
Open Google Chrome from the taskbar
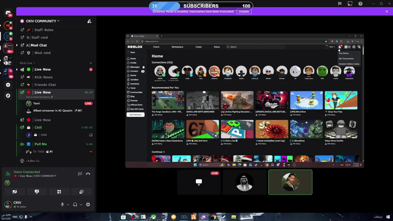(x=213, y=217)
